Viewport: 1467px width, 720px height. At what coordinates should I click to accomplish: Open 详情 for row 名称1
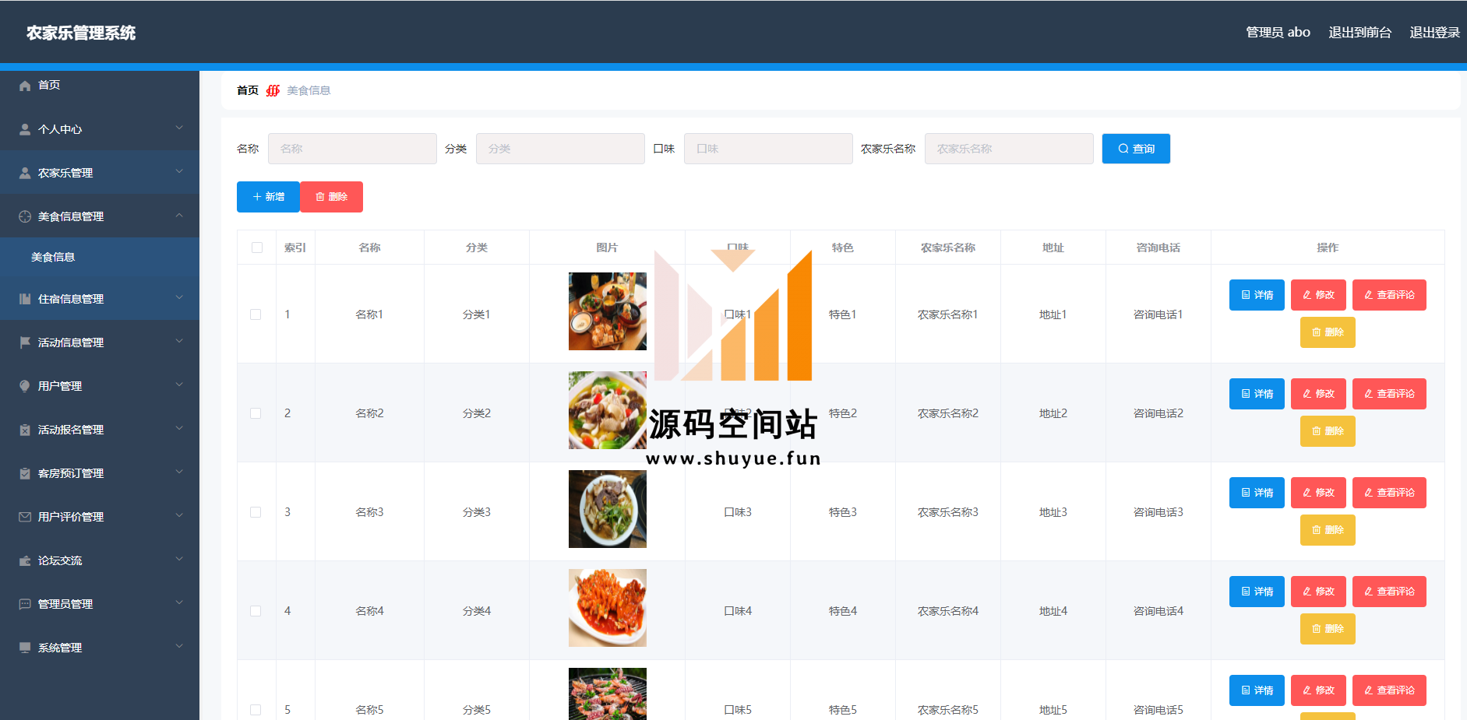(1257, 295)
